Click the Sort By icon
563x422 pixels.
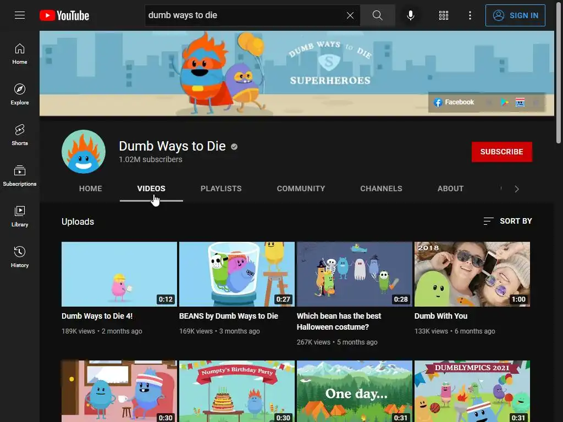[488, 221]
